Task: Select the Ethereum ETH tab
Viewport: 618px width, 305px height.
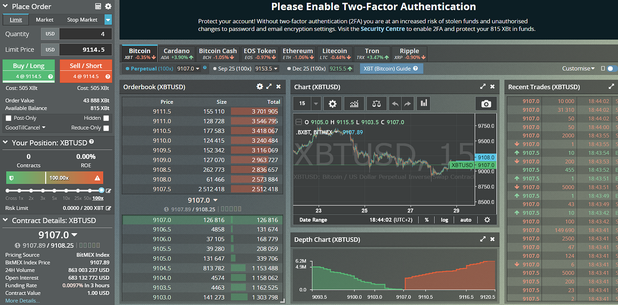Action: (298, 54)
